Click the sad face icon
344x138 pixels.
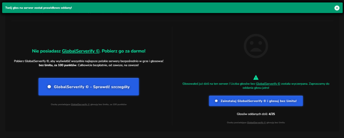[256, 46]
